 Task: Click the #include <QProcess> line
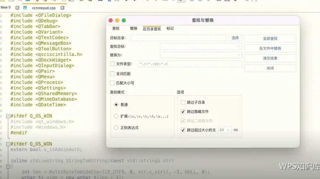point(37,82)
